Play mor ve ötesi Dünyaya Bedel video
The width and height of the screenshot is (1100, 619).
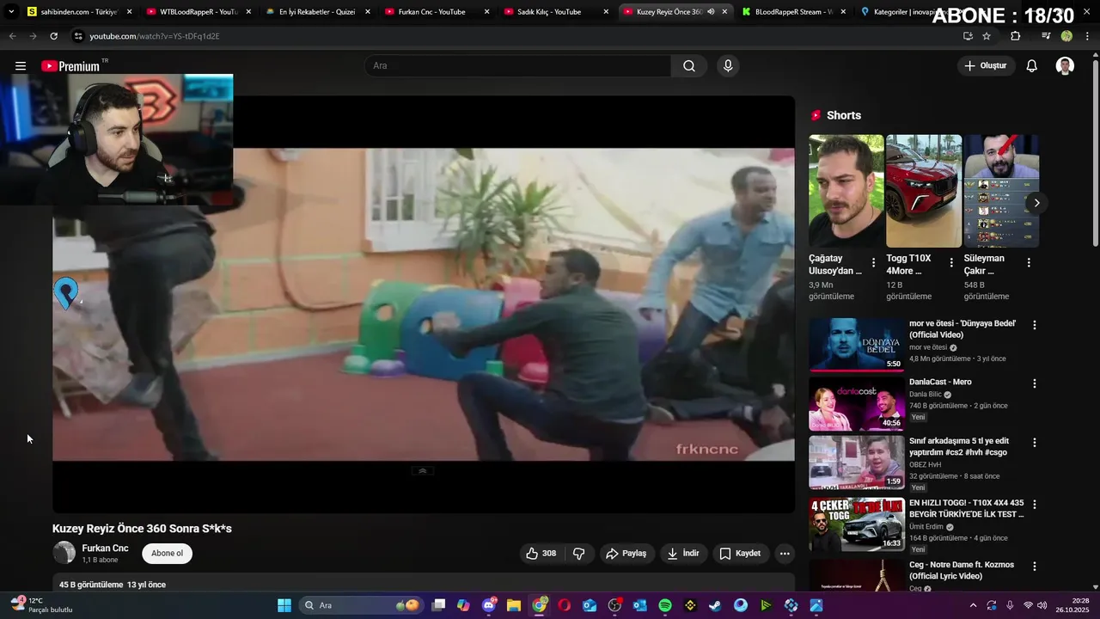pos(857,344)
